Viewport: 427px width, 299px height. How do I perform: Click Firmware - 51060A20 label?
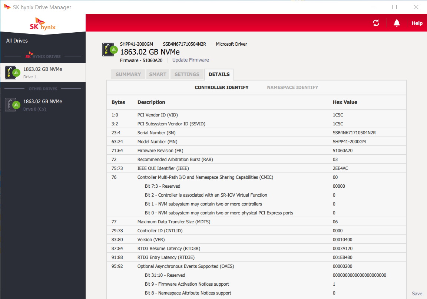coord(141,60)
